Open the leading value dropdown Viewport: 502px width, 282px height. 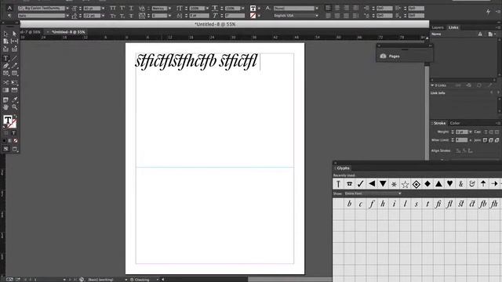click(103, 16)
